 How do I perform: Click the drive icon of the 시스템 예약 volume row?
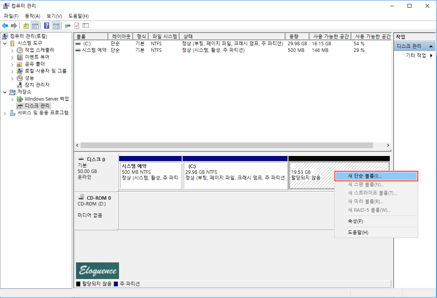pyautogui.click(x=78, y=50)
